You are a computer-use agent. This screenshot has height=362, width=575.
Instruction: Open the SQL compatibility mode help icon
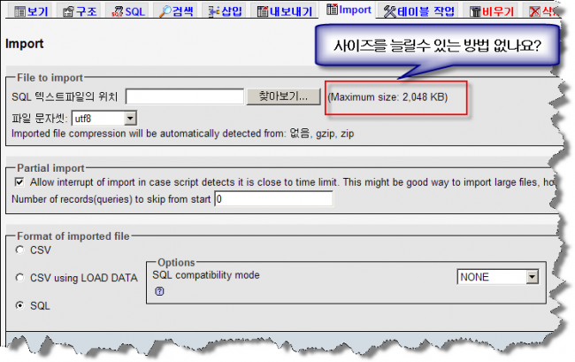point(159,291)
